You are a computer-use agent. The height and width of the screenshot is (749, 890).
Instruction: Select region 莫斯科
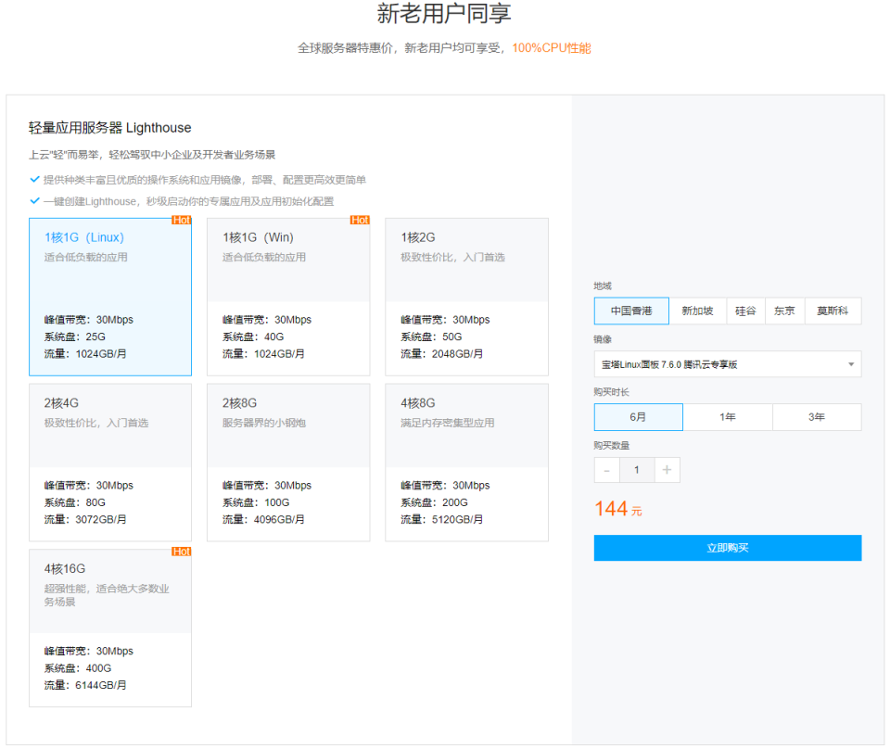pos(833,311)
